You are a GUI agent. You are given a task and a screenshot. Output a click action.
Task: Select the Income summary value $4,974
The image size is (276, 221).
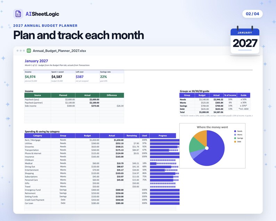pyautogui.click(x=30, y=77)
